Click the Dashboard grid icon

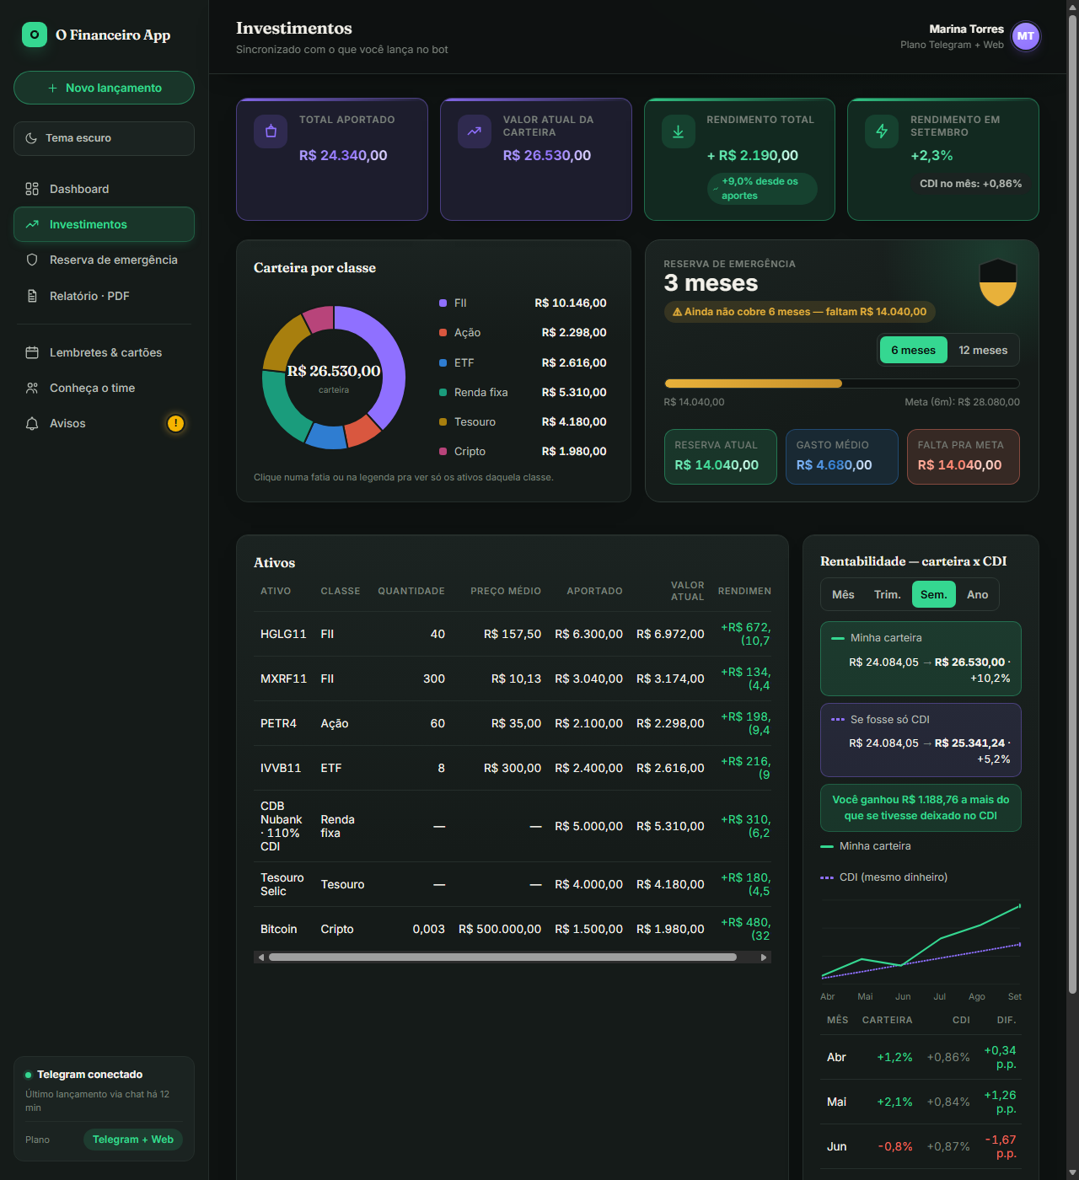(32, 189)
